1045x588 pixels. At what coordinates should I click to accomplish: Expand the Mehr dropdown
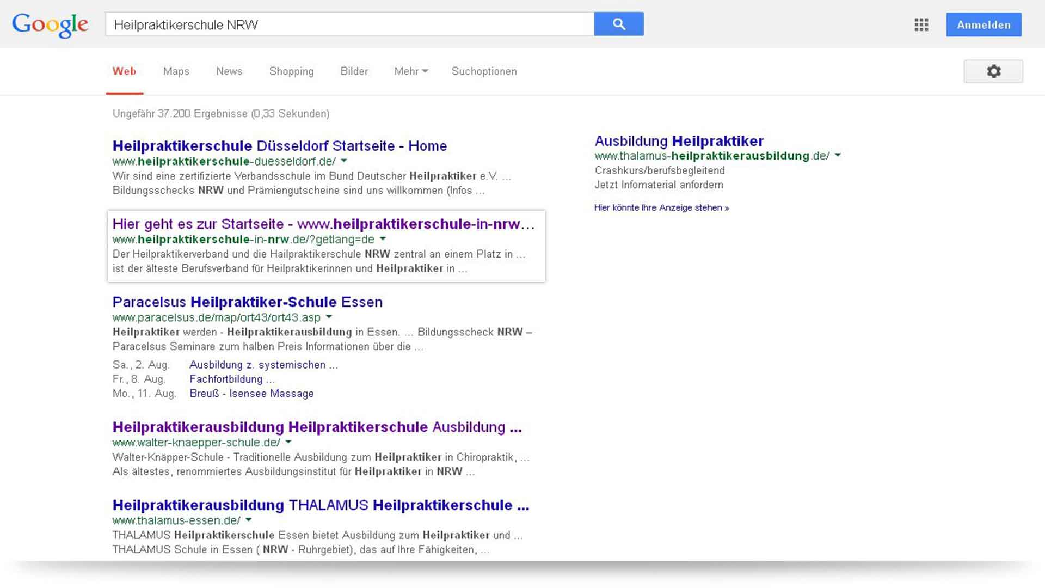pyautogui.click(x=411, y=71)
